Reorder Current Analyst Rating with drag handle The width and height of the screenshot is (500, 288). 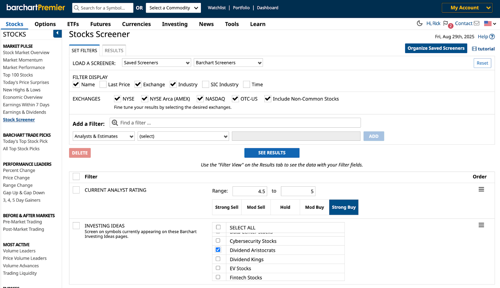(x=481, y=189)
